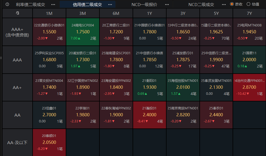Open the 22亭湖01 bond cell

[83, 115]
